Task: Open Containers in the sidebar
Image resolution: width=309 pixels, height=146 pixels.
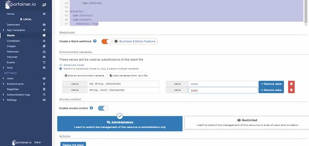Action: pyautogui.click(x=13, y=41)
